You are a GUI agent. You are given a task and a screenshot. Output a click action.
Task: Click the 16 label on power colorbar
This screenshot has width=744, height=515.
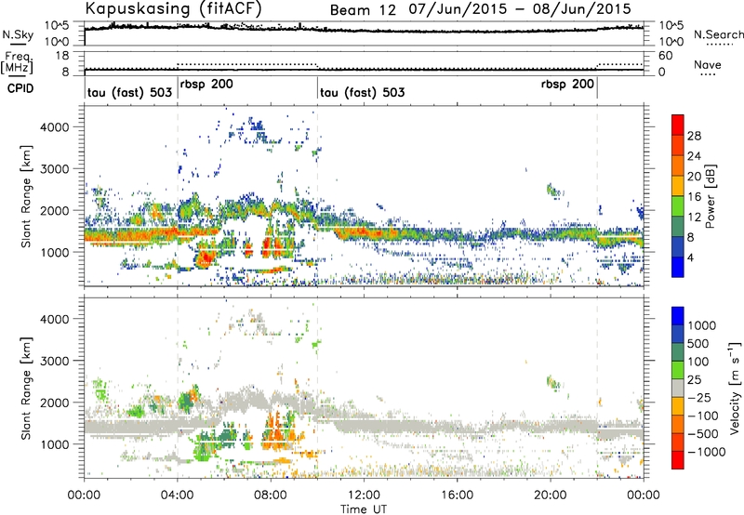coord(694,197)
